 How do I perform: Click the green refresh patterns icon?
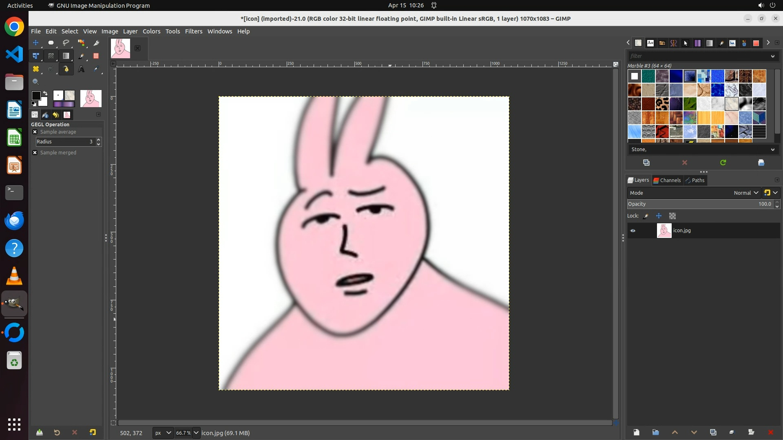pos(723,163)
